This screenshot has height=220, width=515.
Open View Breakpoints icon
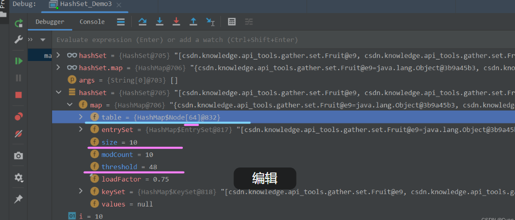tap(19, 116)
